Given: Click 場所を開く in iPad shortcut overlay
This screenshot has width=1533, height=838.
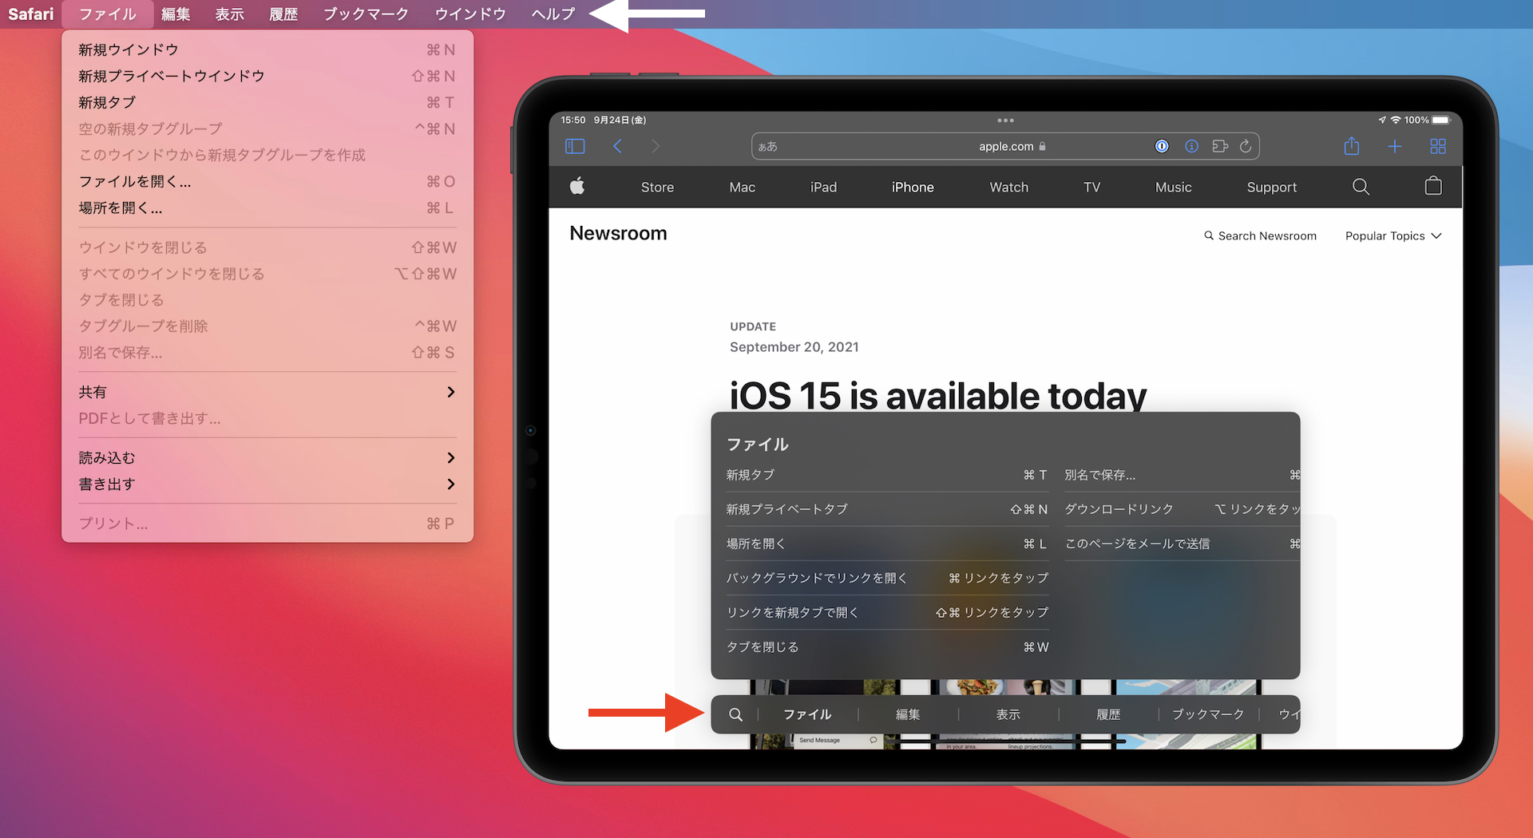Looking at the screenshot, I should pyautogui.click(x=886, y=544).
